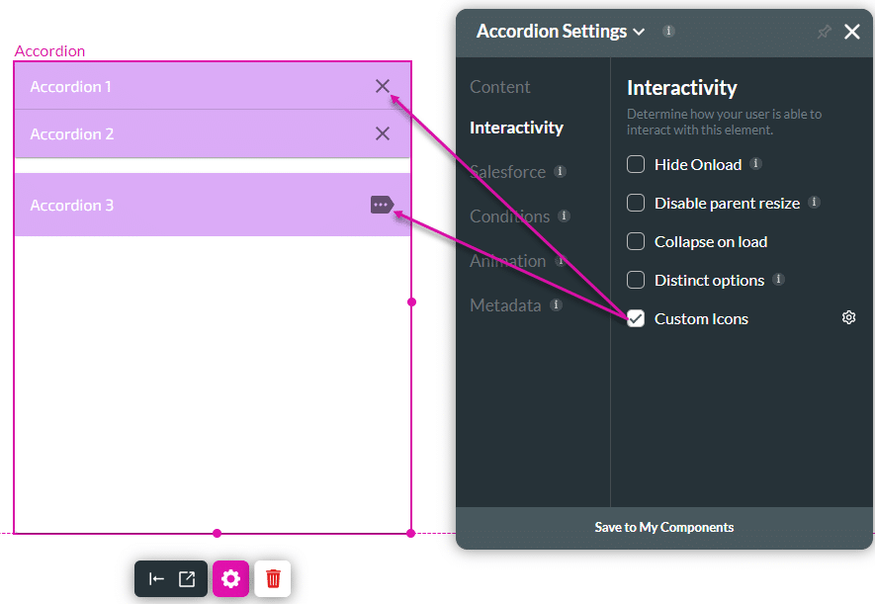Toggle the Collapse on load checkbox
The width and height of the screenshot is (875, 604).
(636, 241)
